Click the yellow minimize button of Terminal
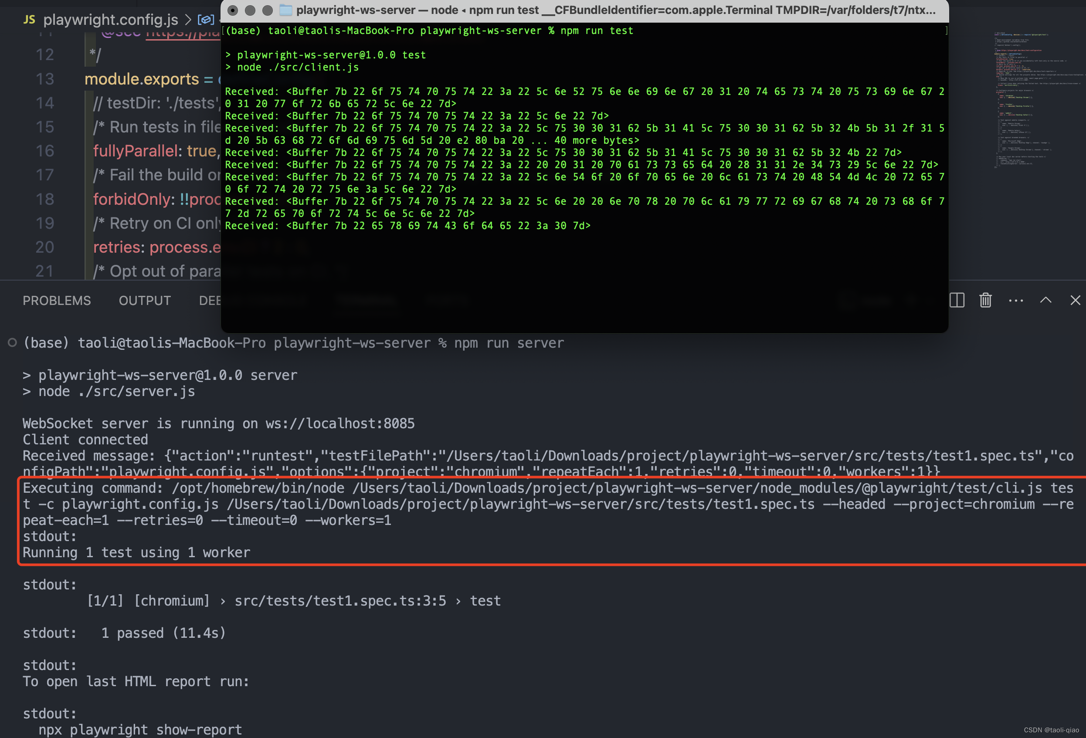The image size is (1086, 738). pyautogui.click(x=250, y=10)
